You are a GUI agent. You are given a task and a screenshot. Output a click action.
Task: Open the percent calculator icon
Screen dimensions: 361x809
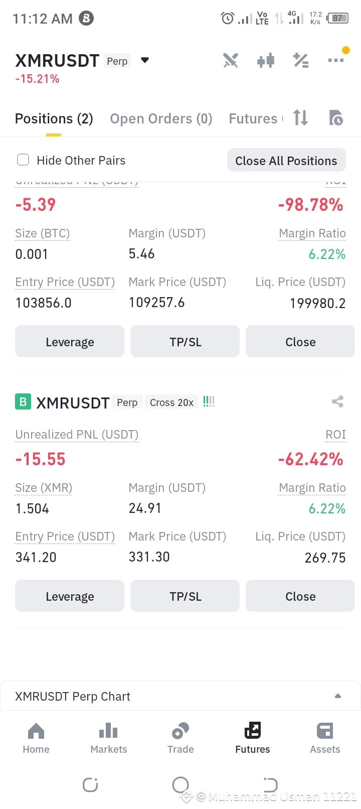[x=301, y=61]
